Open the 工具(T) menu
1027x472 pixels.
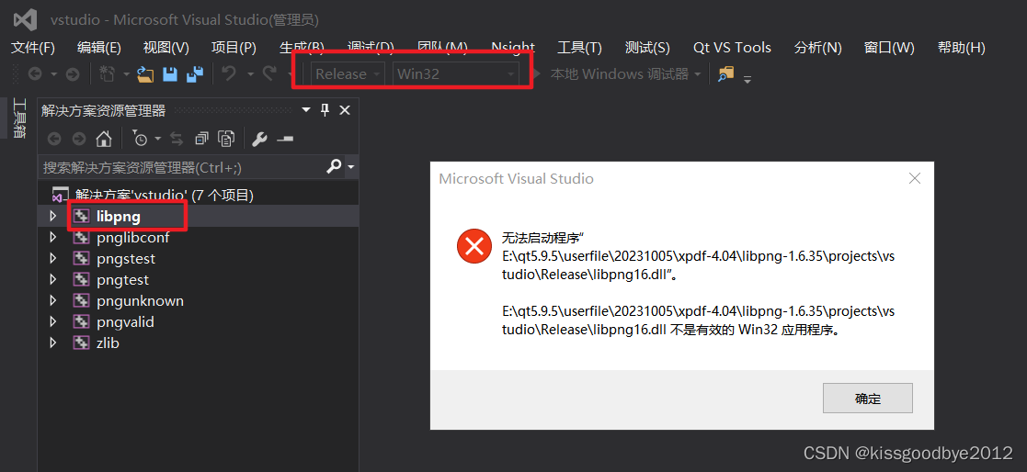click(x=579, y=47)
